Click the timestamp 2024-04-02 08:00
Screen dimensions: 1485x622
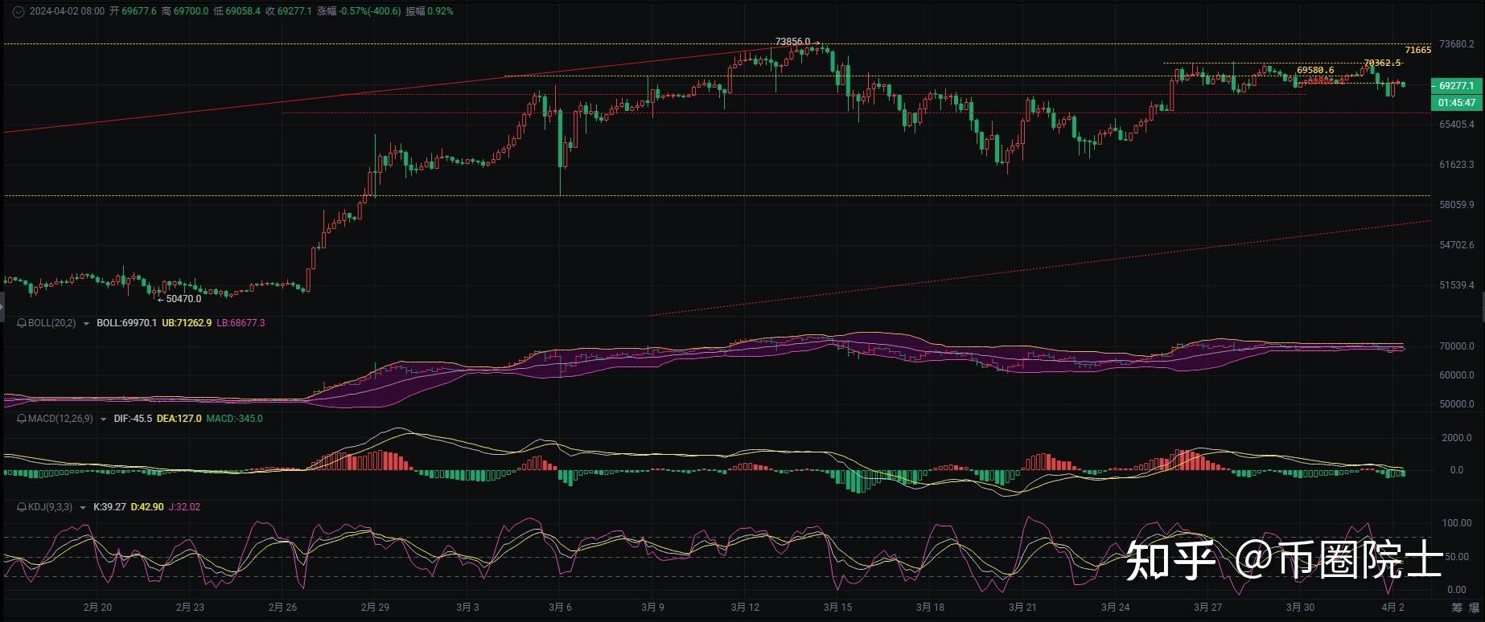pos(67,11)
